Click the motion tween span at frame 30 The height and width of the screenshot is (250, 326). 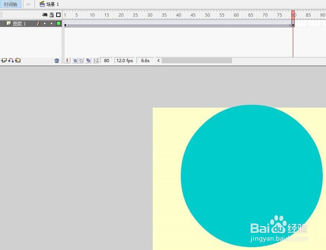click(149, 23)
